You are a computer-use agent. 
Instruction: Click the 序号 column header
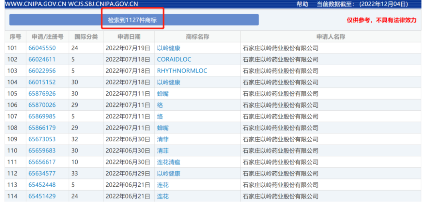click(x=16, y=37)
